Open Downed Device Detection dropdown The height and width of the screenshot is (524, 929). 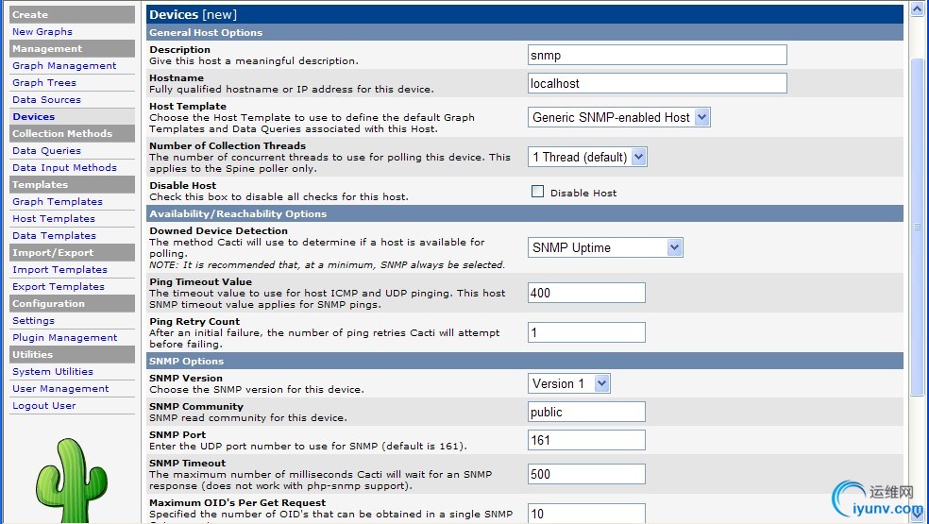click(605, 247)
